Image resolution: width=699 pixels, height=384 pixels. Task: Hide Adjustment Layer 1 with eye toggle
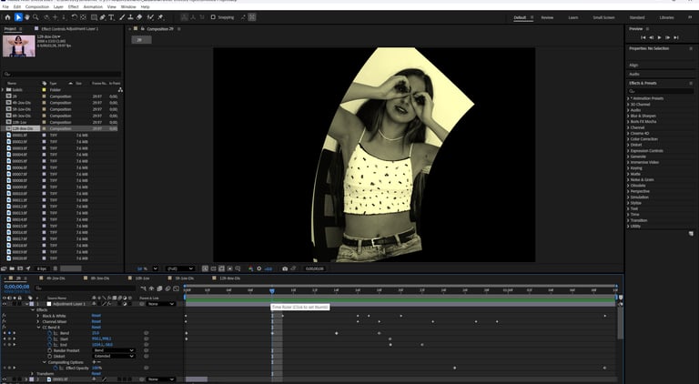point(4,304)
